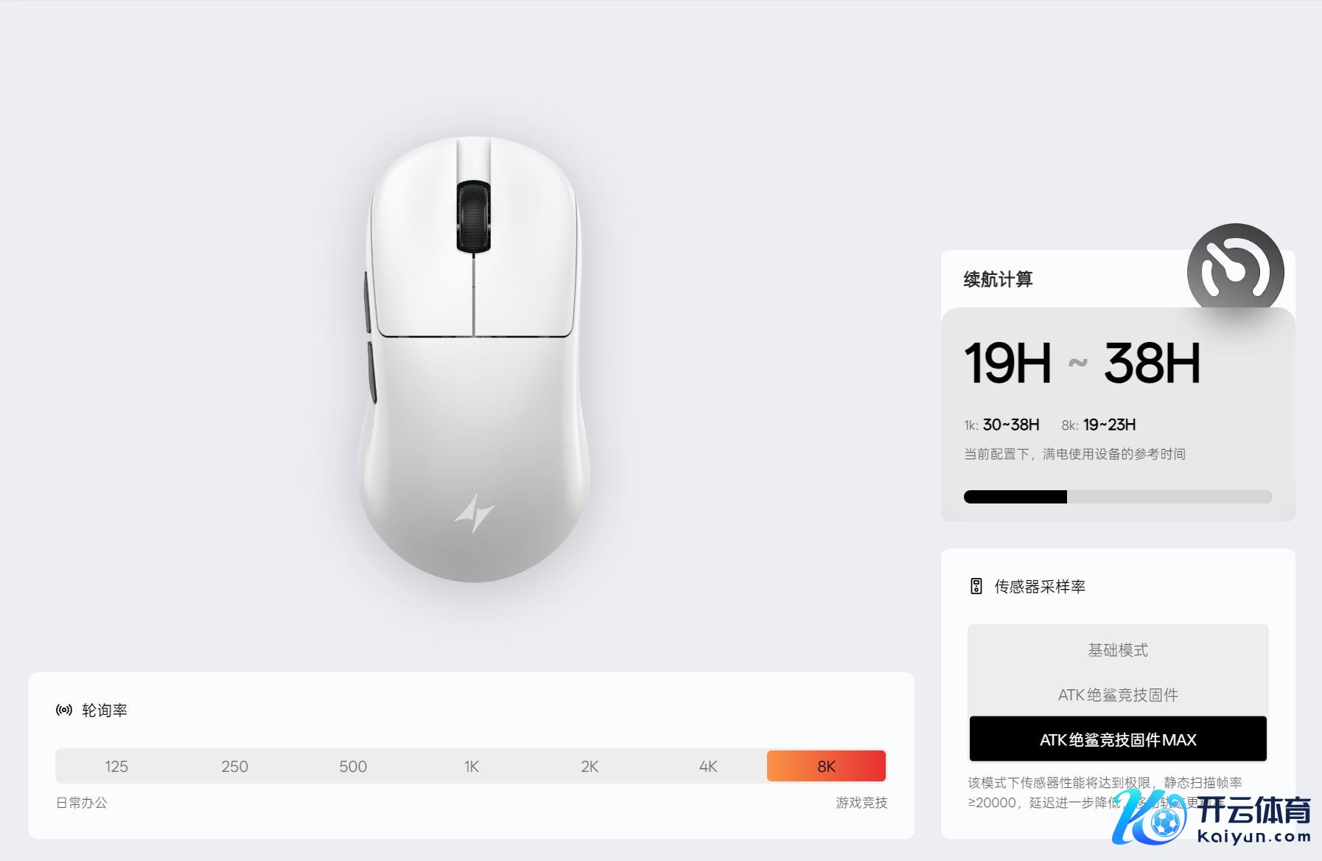This screenshot has width=1322, height=861.
Task: Click the 19H ~ 38H endurance readout
Action: click(1082, 363)
